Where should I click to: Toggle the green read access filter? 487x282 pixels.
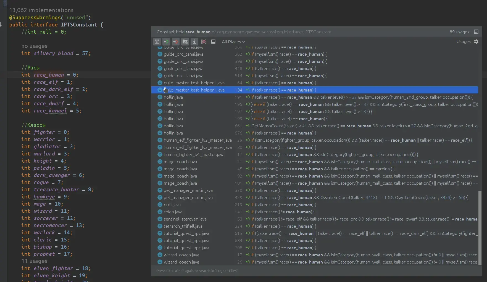pos(166,42)
